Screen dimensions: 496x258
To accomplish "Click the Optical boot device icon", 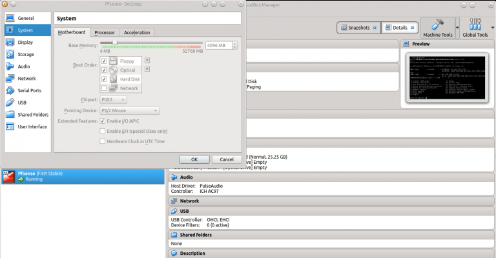I will (113, 70).
